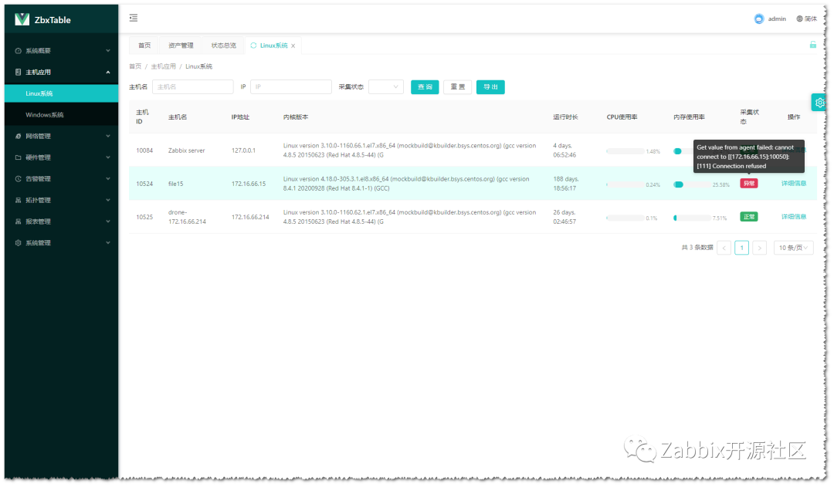Click the 主机应用 breadcrumb link
The height and width of the screenshot is (487, 834).
(163, 66)
